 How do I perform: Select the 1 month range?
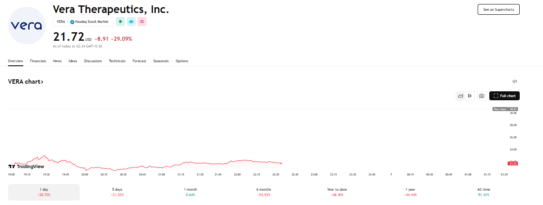190,192
